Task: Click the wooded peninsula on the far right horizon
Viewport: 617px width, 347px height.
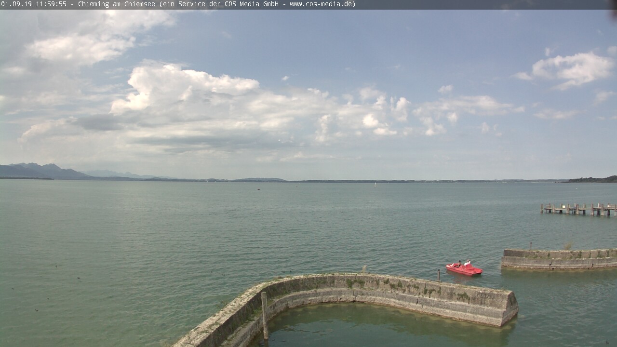Action: (593, 179)
